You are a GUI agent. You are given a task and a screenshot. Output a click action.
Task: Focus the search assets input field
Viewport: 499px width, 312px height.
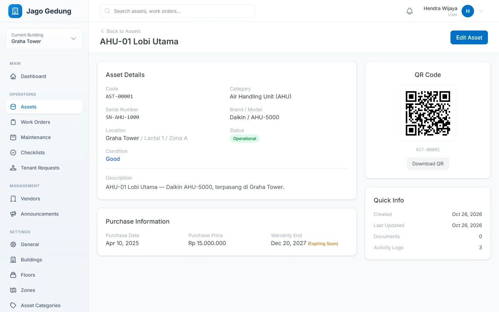click(177, 11)
